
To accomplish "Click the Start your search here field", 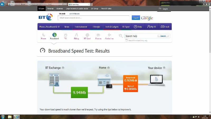I will (x=94, y=18).
